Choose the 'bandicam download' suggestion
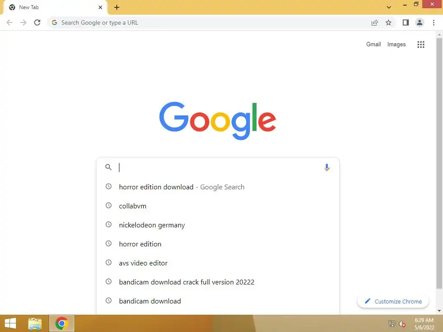The height and width of the screenshot is (332, 443). pos(218,301)
